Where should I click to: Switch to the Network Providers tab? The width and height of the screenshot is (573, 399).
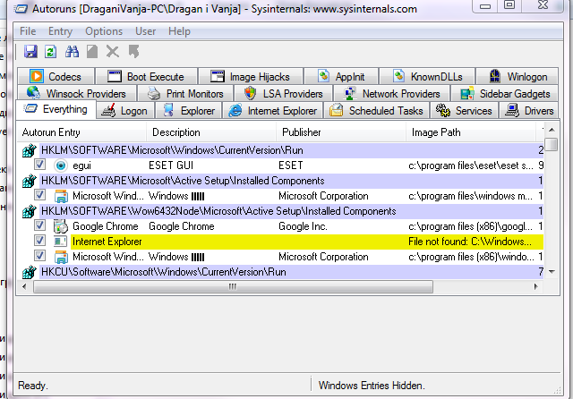(392, 93)
